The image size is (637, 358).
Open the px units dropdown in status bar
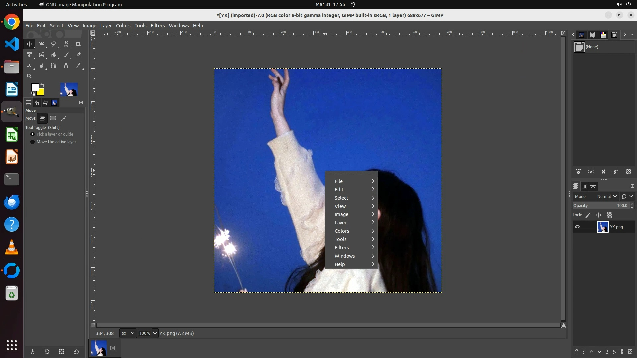[x=128, y=333]
